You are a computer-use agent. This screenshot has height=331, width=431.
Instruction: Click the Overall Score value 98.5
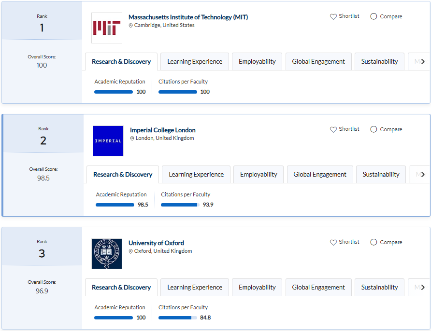(x=43, y=178)
